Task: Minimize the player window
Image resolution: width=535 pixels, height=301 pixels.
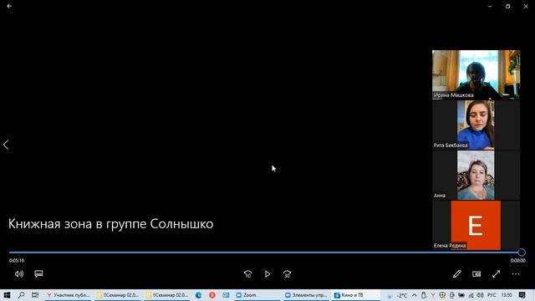Action: 490,6
